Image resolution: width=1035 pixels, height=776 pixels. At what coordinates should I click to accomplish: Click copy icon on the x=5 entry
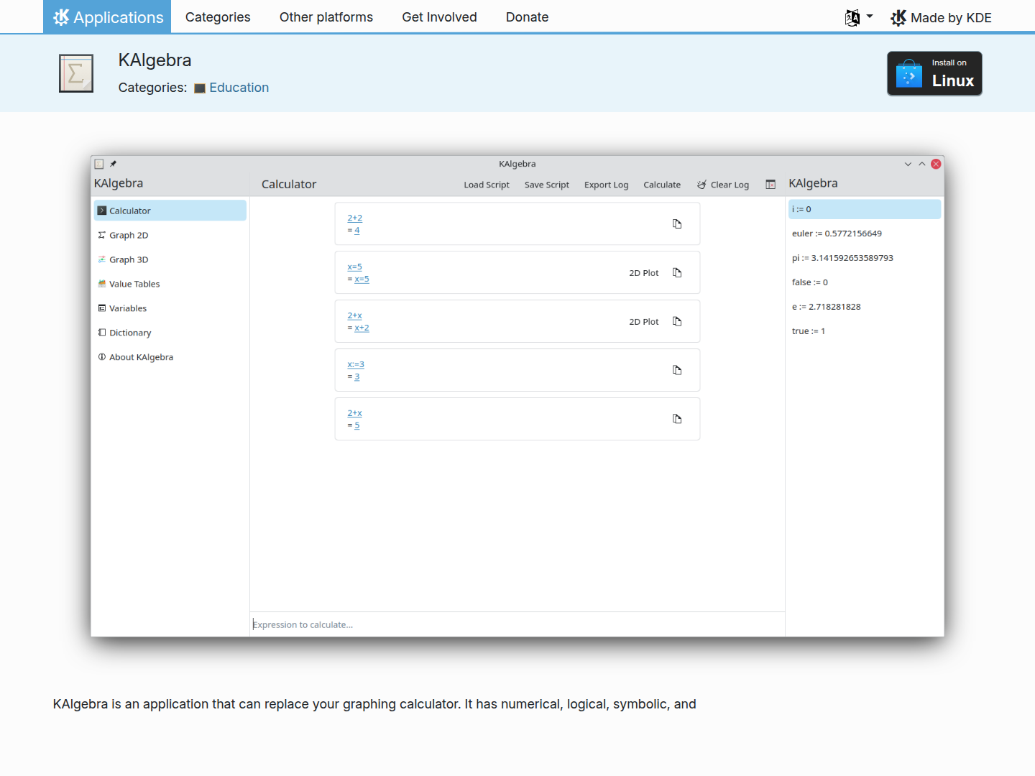[x=677, y=273]
